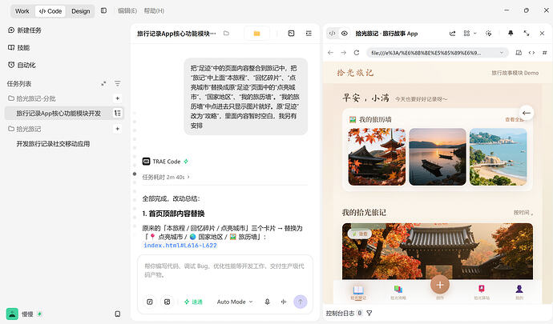Open the share icon in preview header
553x324 pixels.
coord(453,34)
